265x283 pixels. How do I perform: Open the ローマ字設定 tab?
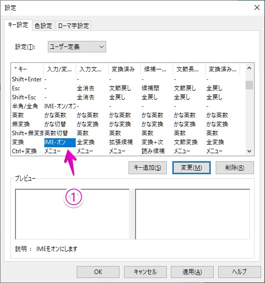tap(73, 26)
